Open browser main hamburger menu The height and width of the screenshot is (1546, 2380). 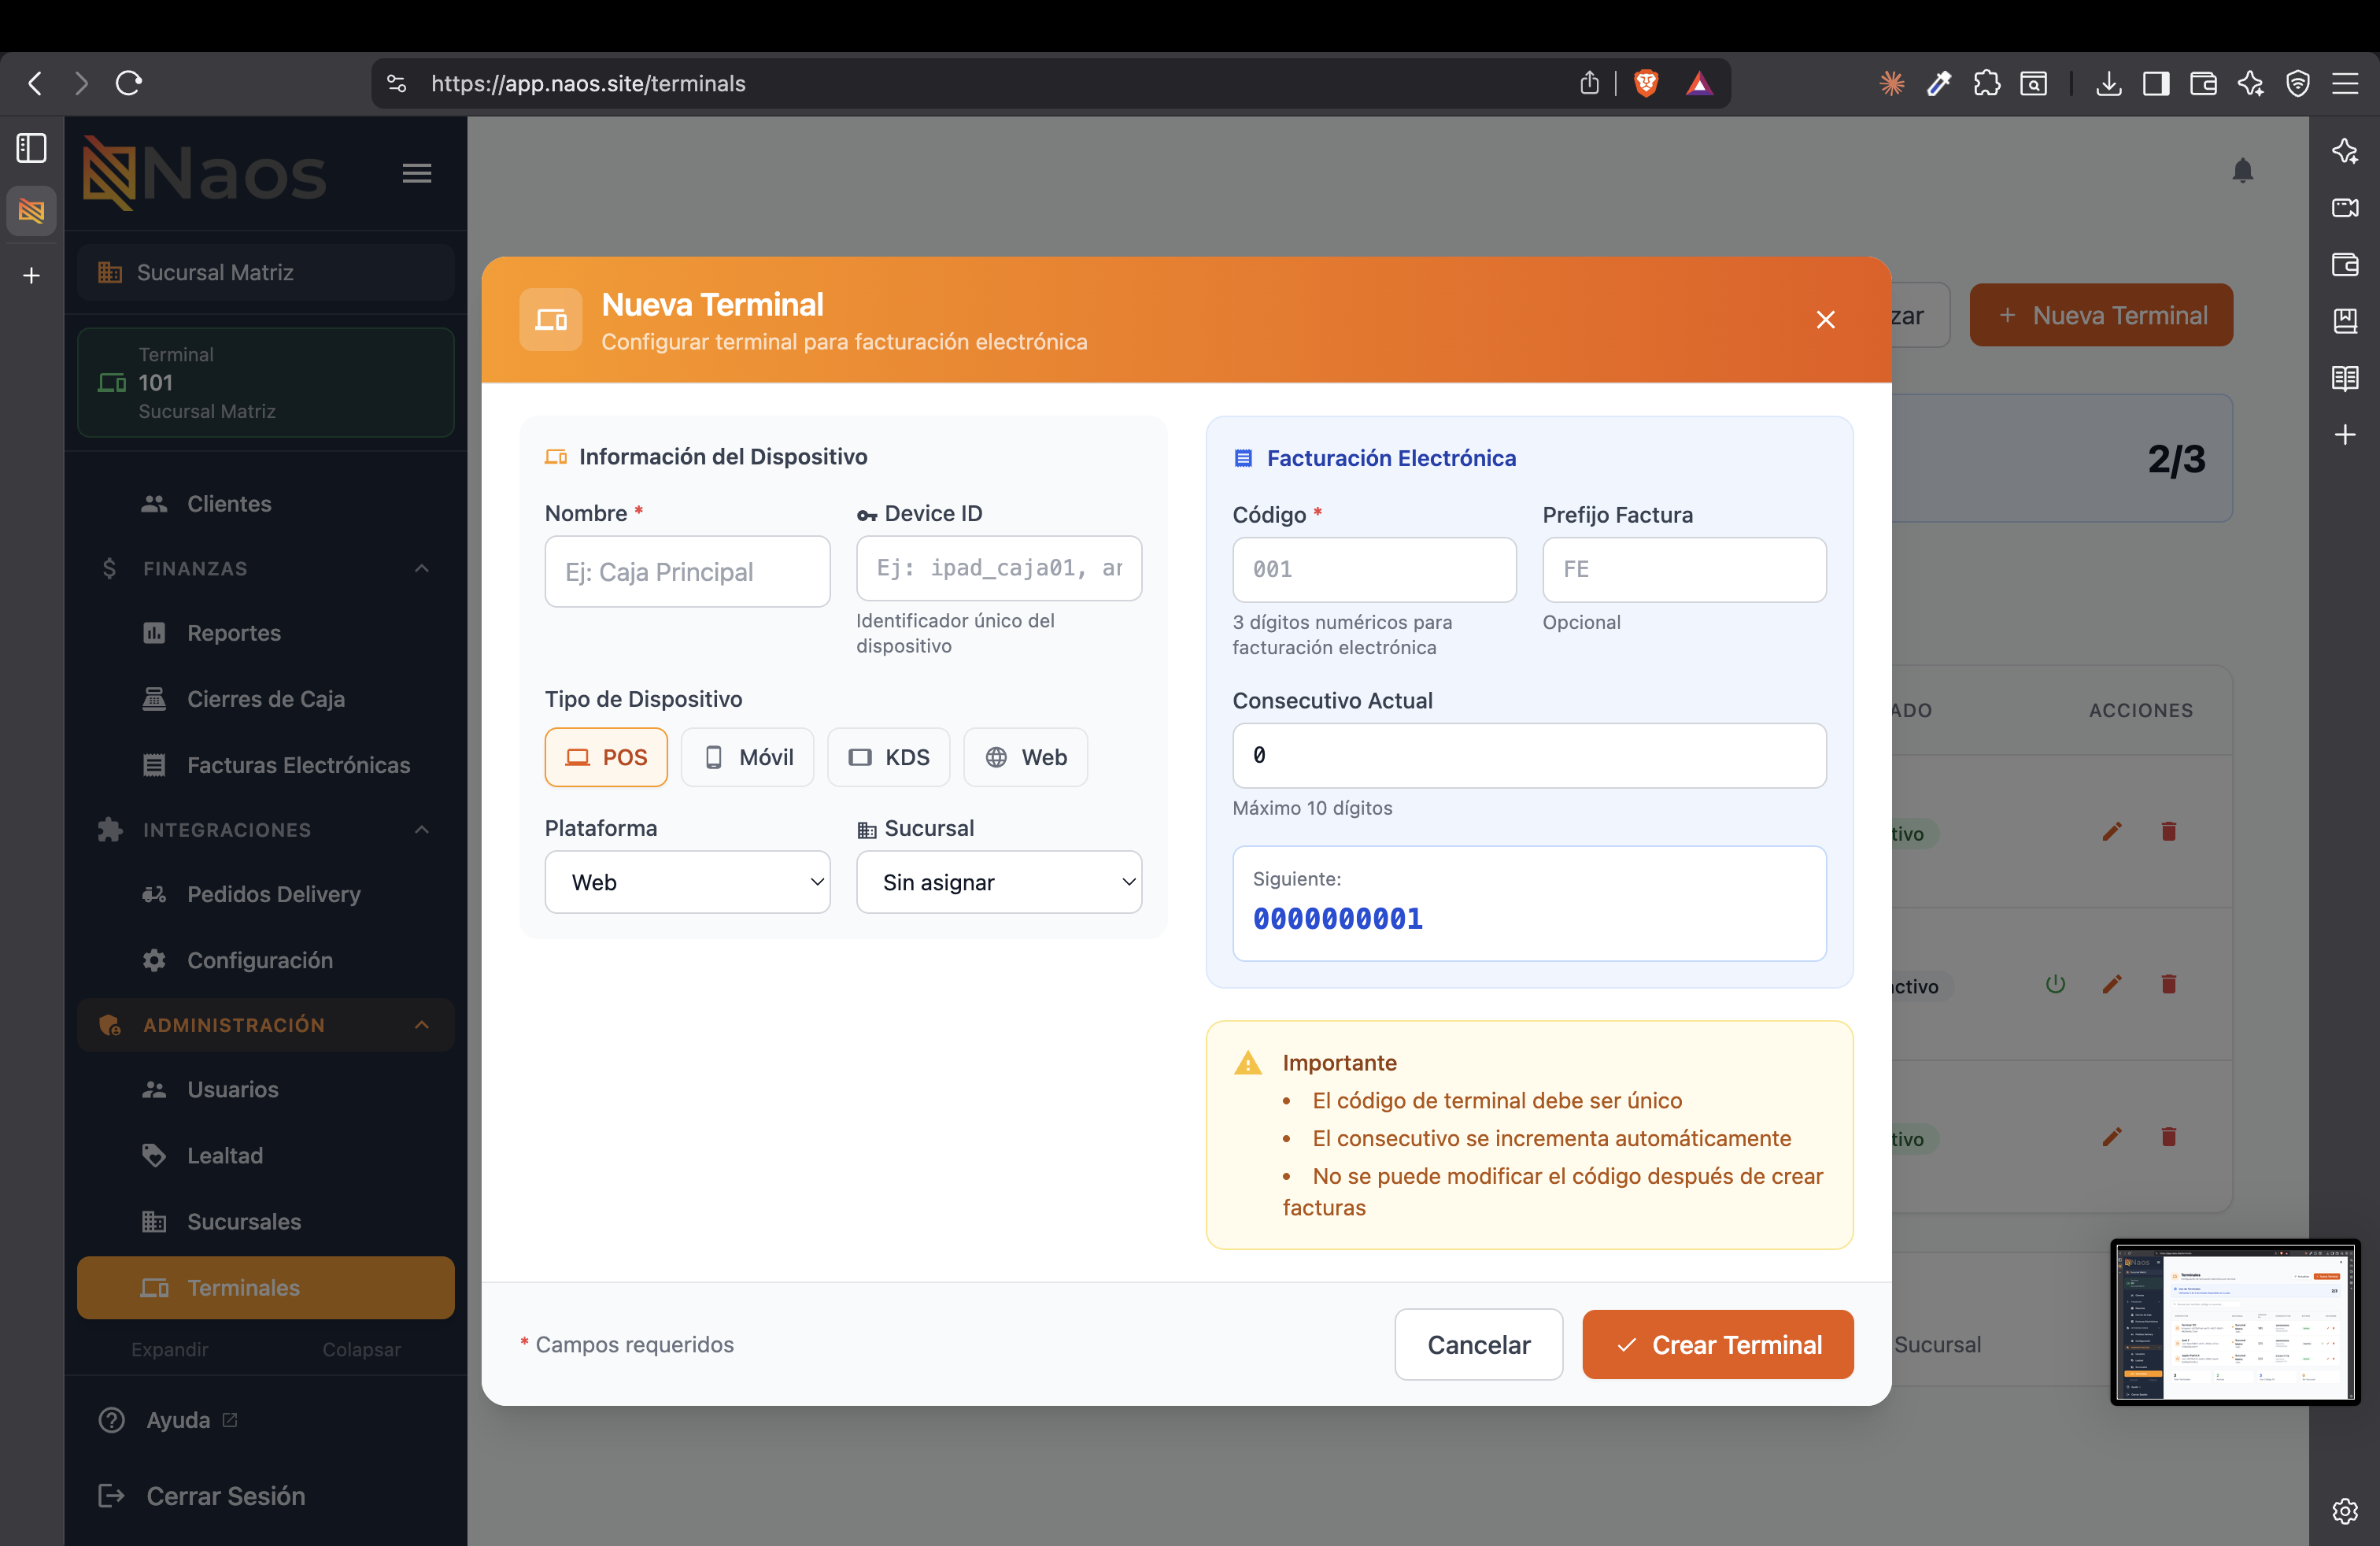coord(2345,83)
